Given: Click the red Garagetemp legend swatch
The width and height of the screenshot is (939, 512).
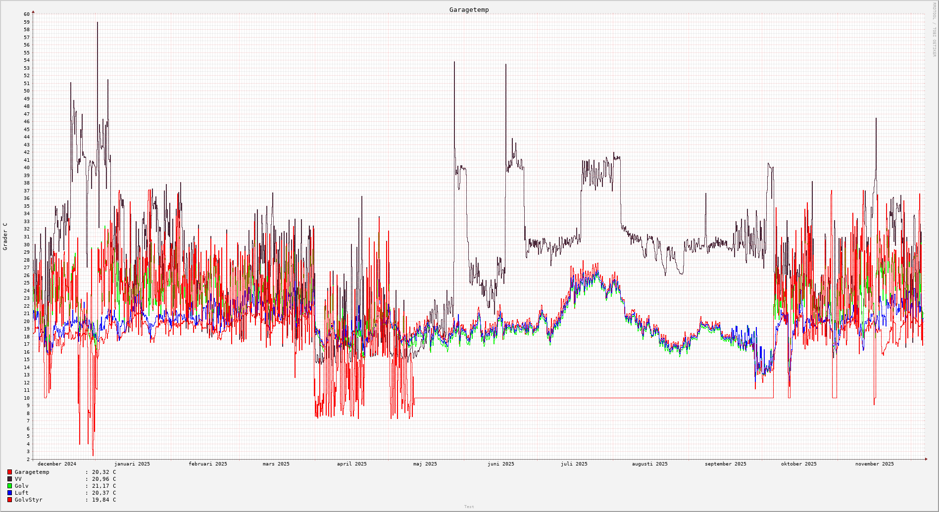Looking at the screenshot, I should point(9,472).
